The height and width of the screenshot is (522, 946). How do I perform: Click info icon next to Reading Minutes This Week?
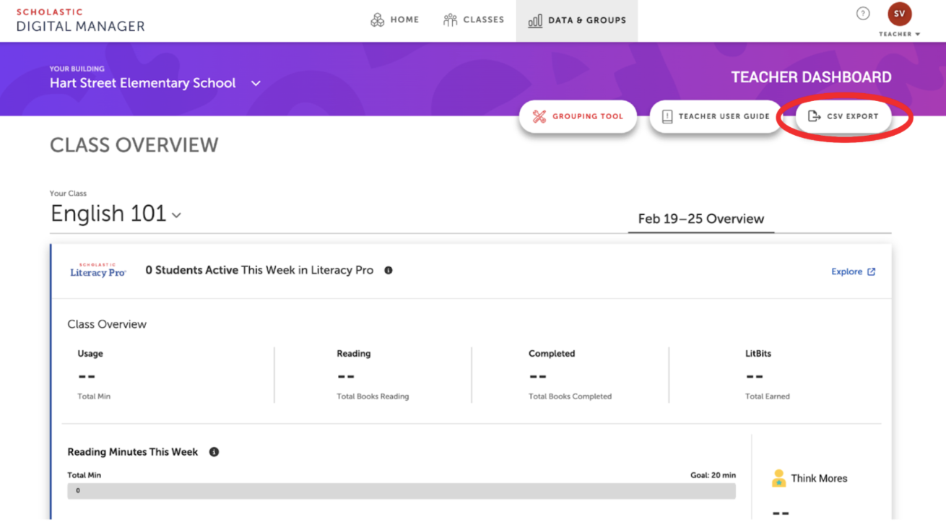pyautogui.click(x=214, y=452)
